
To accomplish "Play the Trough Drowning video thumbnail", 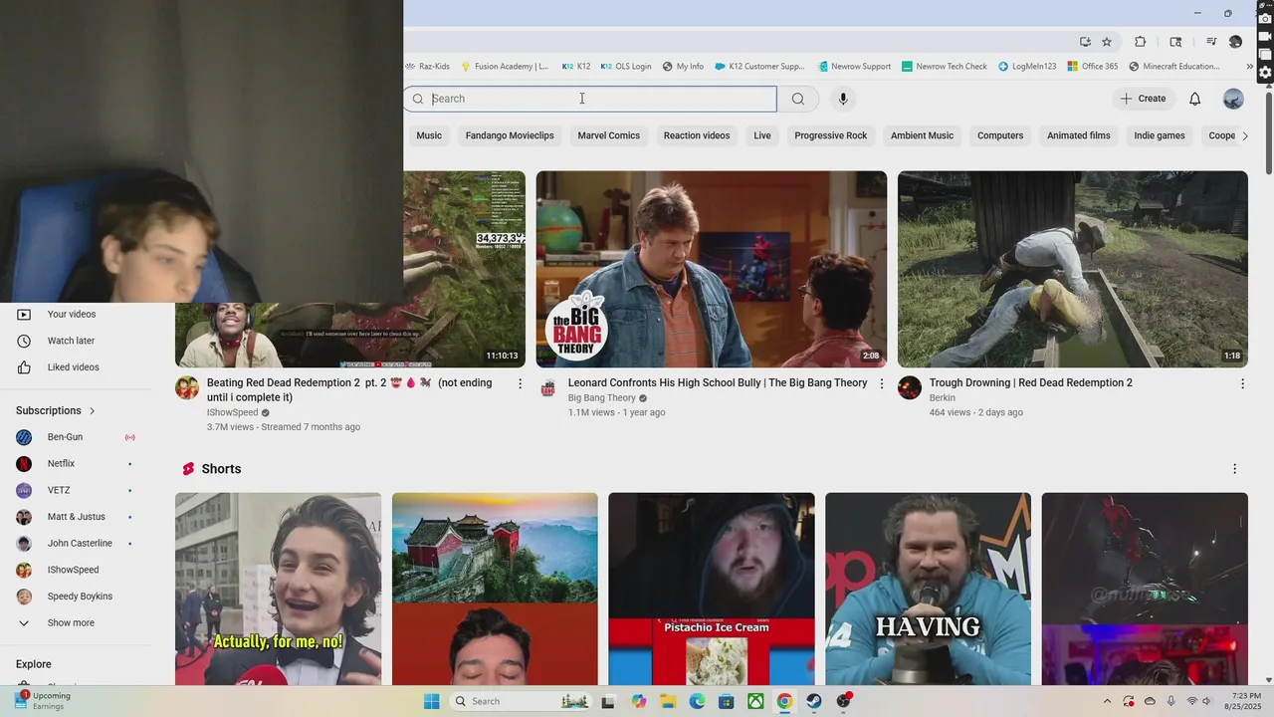I will tap(1073, 269).
